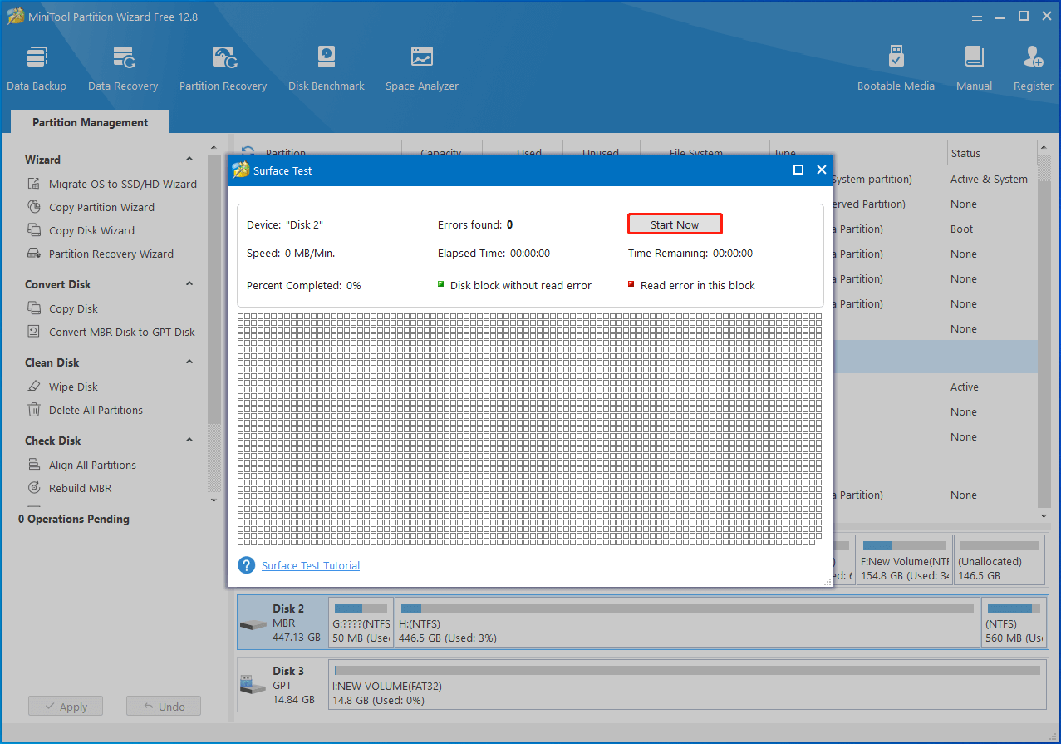1061x744 pixels.
Task: Select the Partition Management tab
Action: (x=90, y=122)
